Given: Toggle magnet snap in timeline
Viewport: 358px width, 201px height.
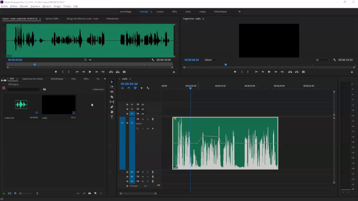Looking at the screenshot, I should pyautogui.click(x=129, y=88).
